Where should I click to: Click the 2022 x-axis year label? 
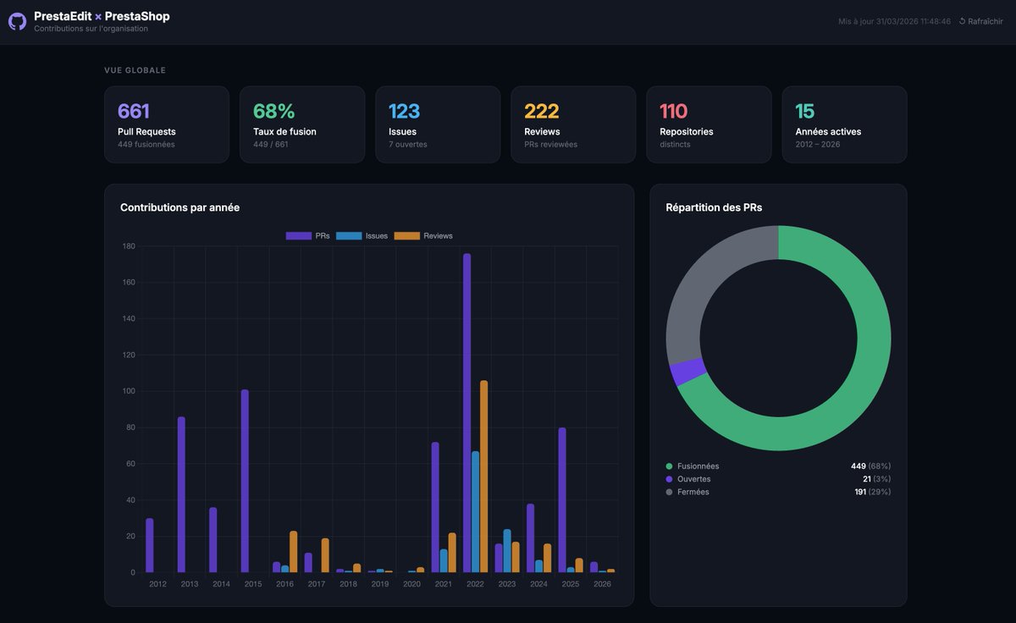point(476,584)
